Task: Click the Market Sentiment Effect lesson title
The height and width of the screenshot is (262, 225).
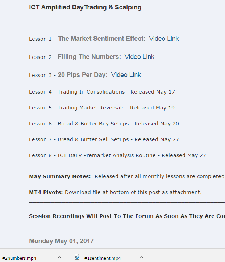Action: [x=101, y=39]
